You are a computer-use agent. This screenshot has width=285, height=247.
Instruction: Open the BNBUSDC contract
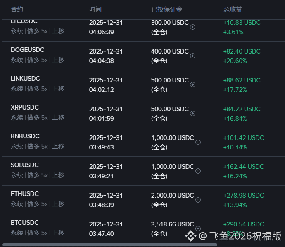click(24, 136)
